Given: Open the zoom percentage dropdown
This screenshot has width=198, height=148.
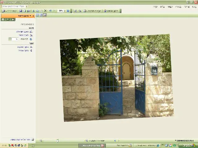Looking at the screenshot, I should pos(65,11).
